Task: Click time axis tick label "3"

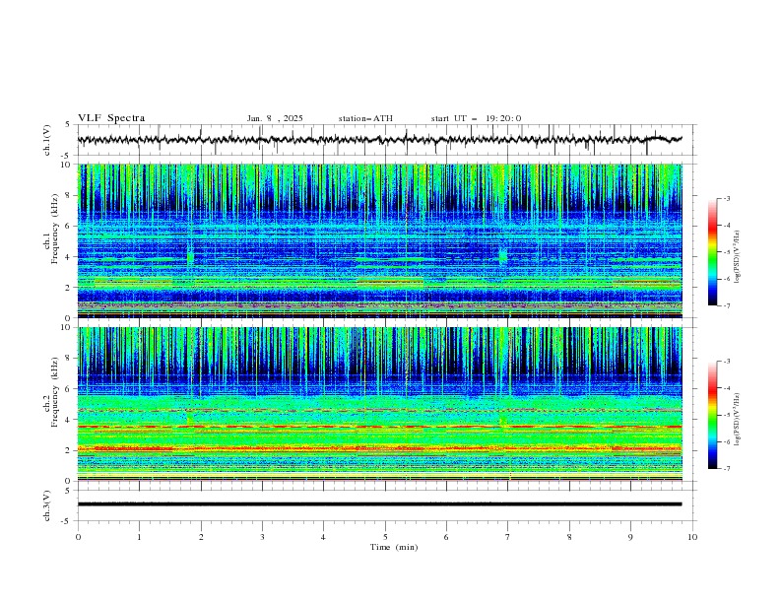Action: [262, 537]
